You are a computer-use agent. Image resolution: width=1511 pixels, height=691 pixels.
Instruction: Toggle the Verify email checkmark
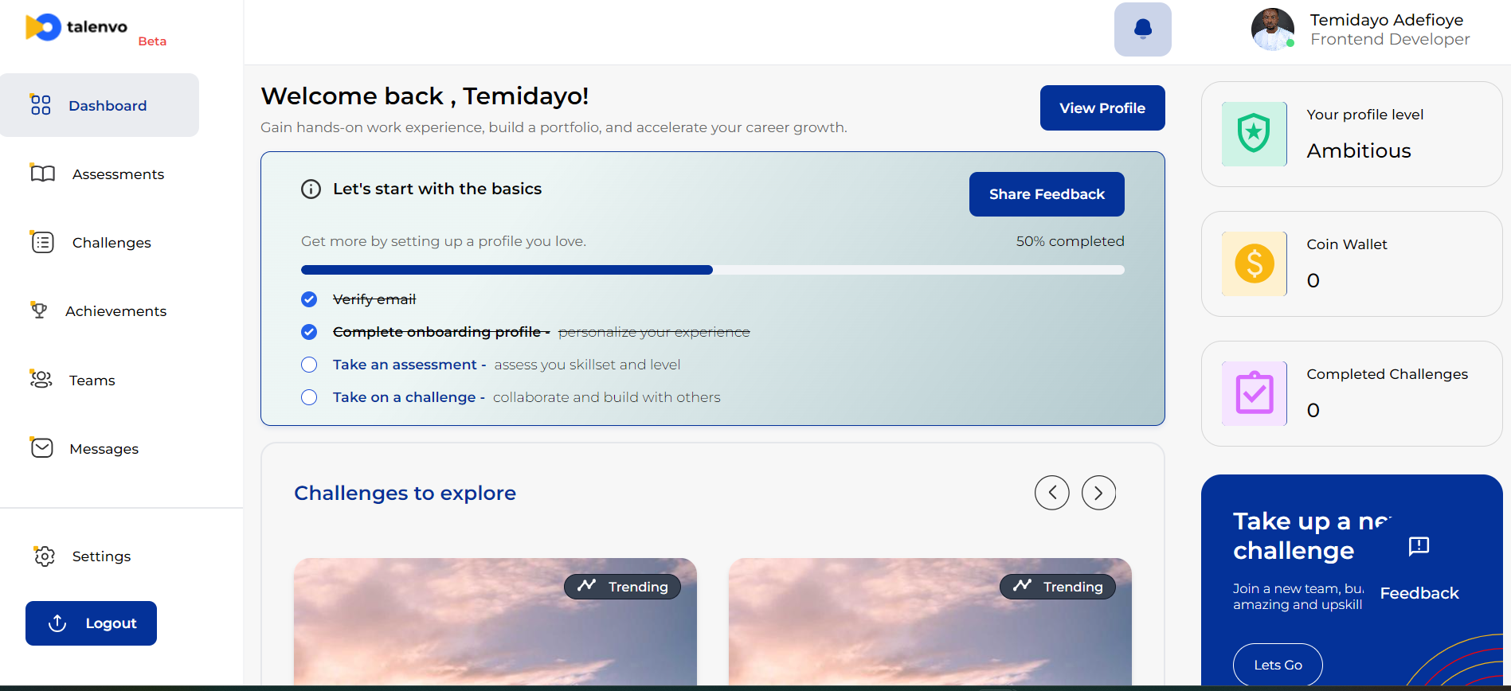coord(309,299)
